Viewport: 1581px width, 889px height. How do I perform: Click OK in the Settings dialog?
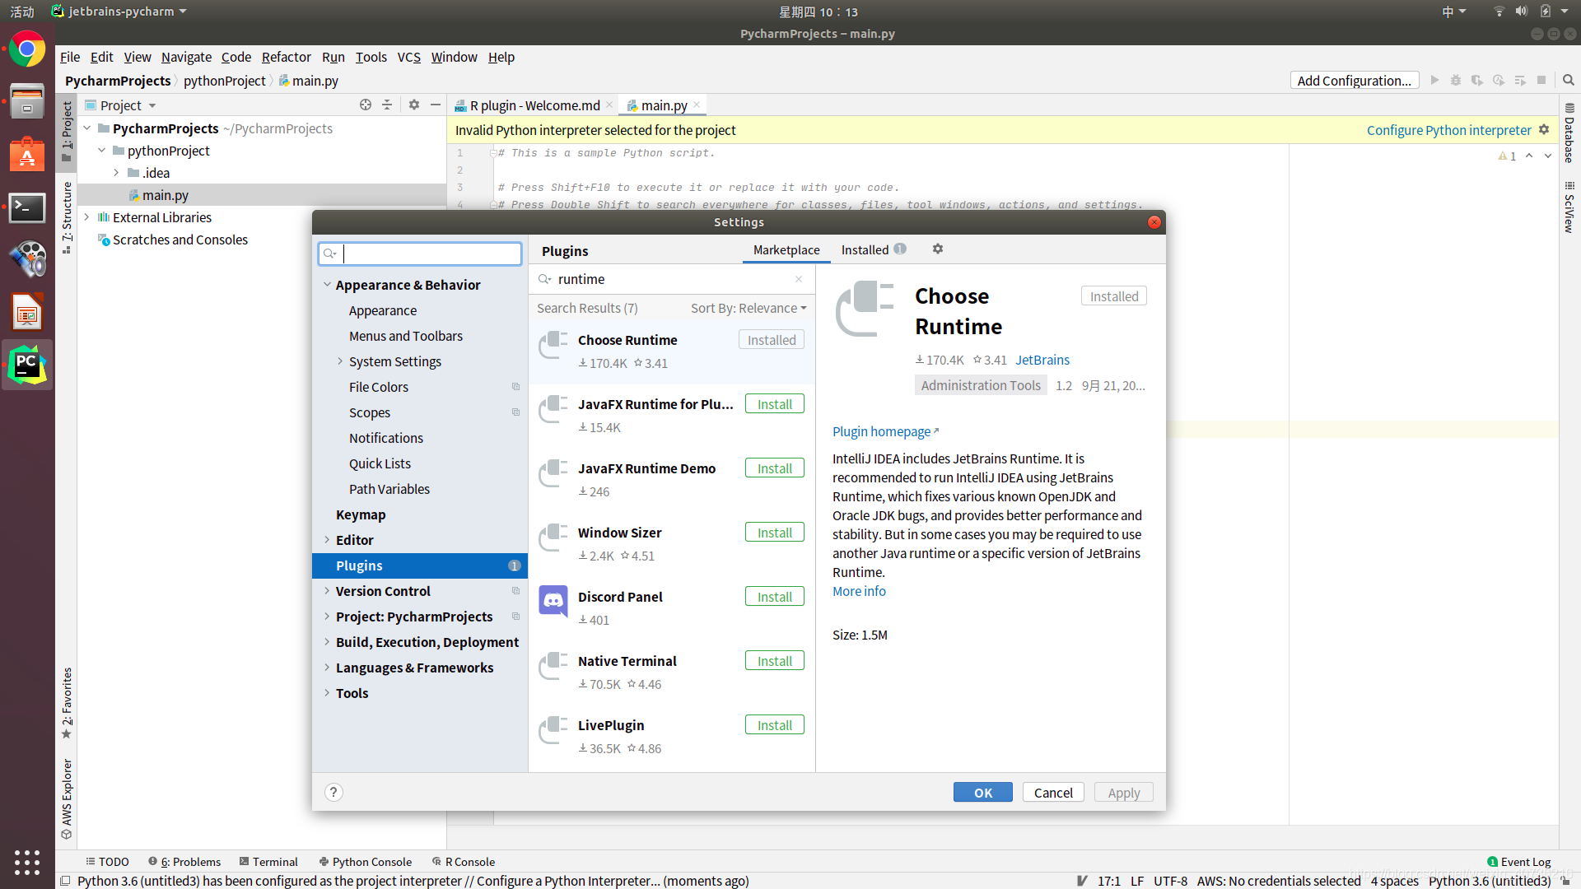click(x=982, y=792)
